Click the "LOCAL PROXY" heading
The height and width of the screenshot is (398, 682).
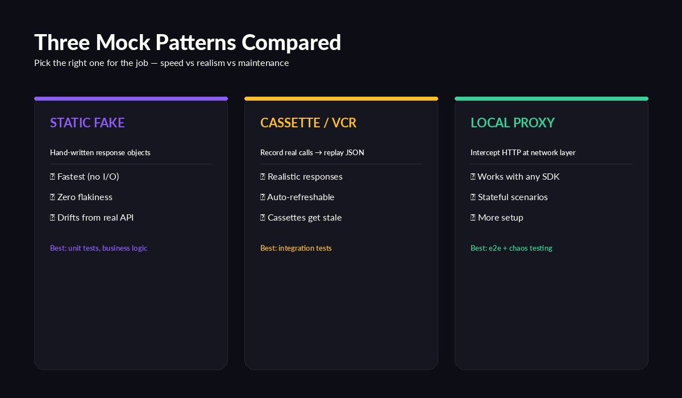click(x=513, y=123)
